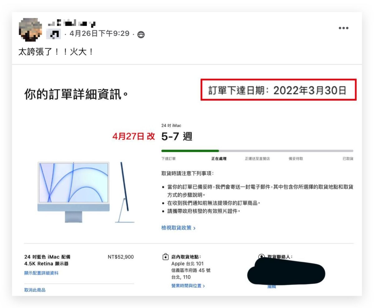
Task: Open the post timestamp 4月26日下午9:29
Action: pos(99,34)
